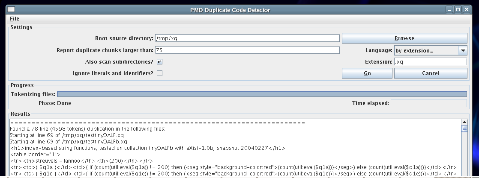Click the 'streuvels - lannoo' result line
Image resolution: width=479 pixels, height=178 pixels.
(81, 161)
